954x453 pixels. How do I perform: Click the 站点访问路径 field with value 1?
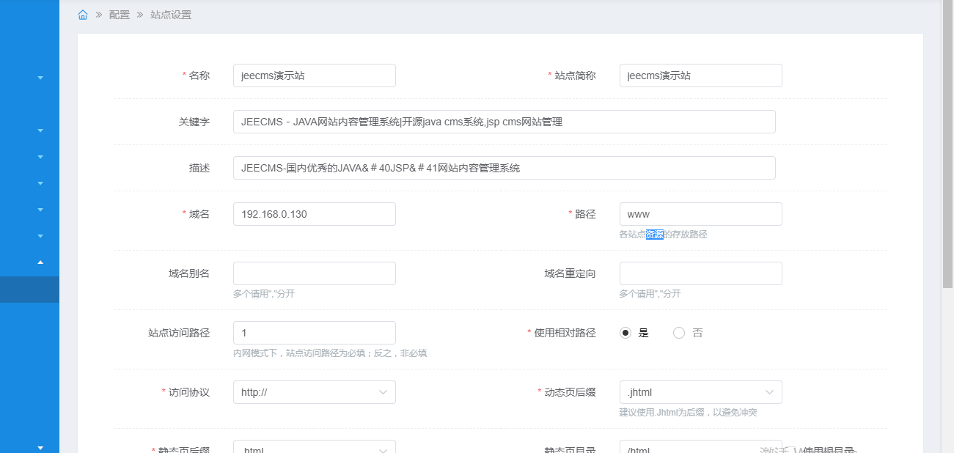click(315, 333)
